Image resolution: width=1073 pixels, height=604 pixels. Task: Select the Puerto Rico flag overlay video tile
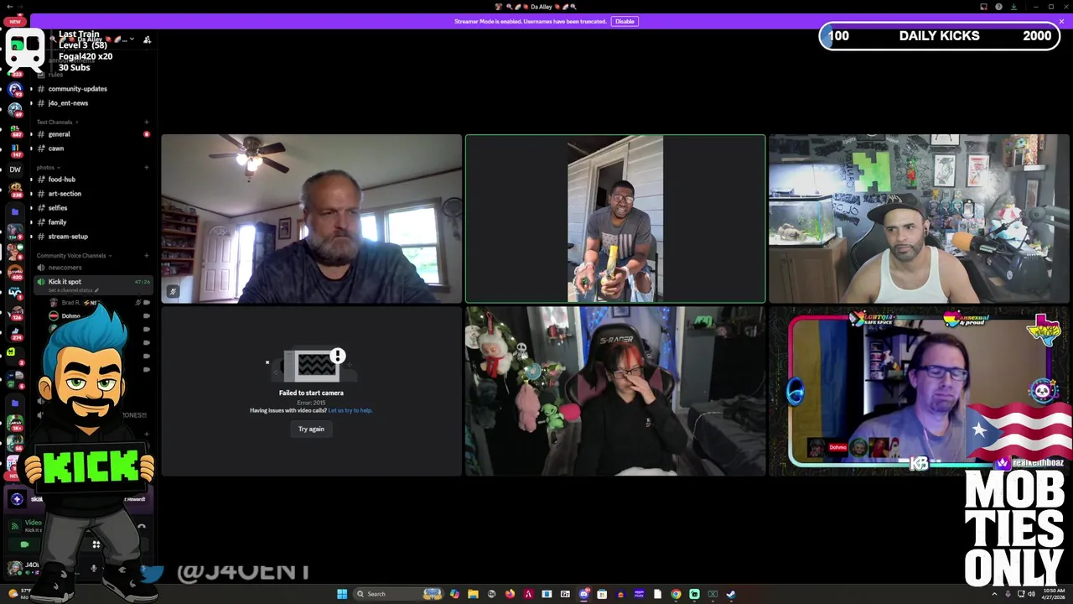coord(919,391)
